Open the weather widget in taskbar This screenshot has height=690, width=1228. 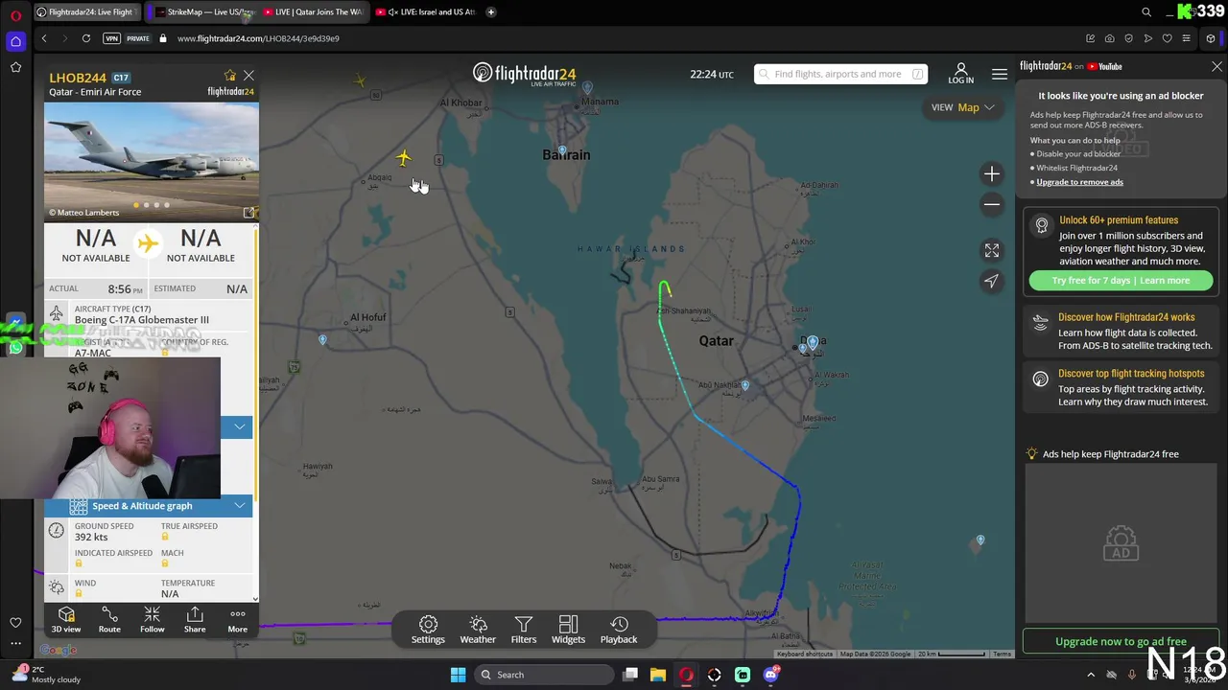click(46, 675)
